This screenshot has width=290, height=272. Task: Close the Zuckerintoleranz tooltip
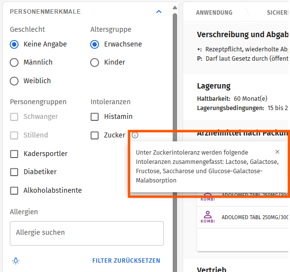click(277, 152)
